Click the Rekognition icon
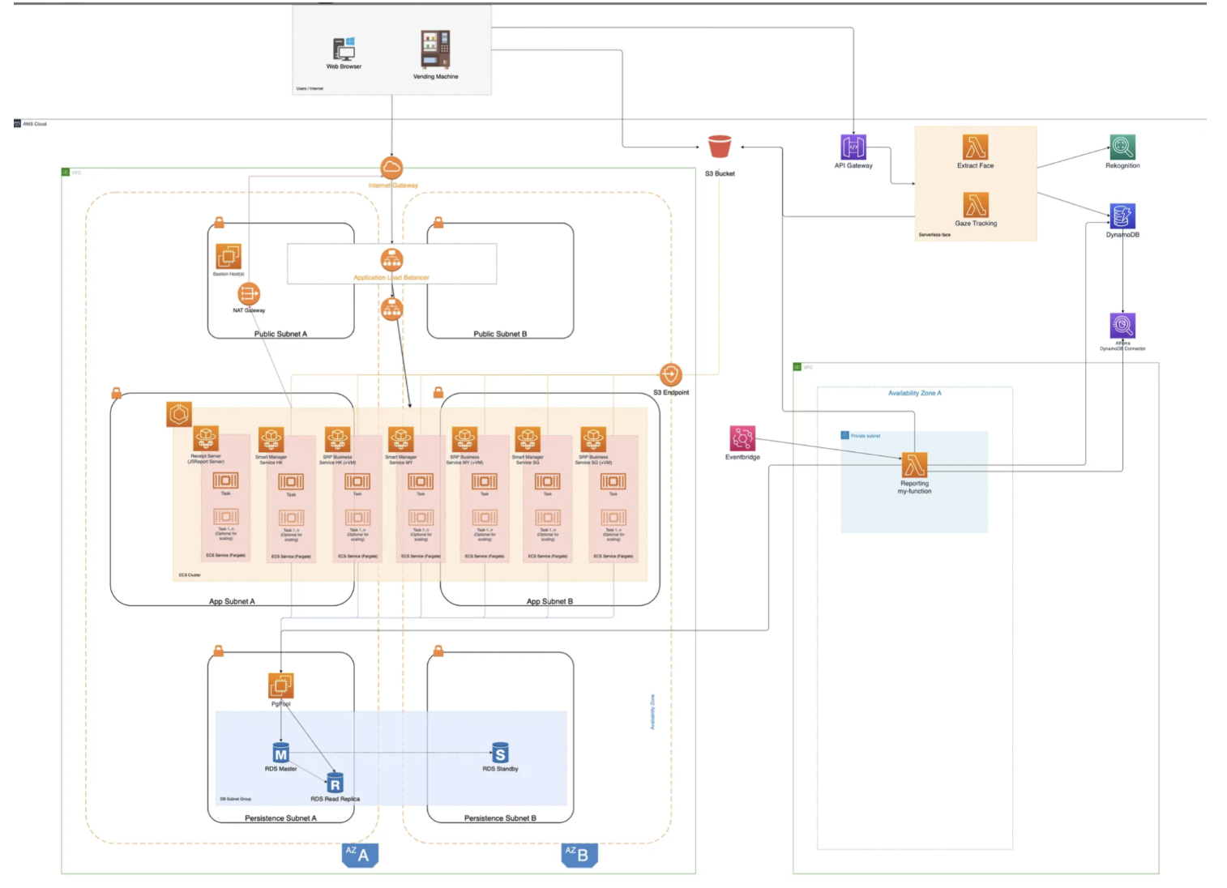1227x888 pixels. coord(1122,147)
